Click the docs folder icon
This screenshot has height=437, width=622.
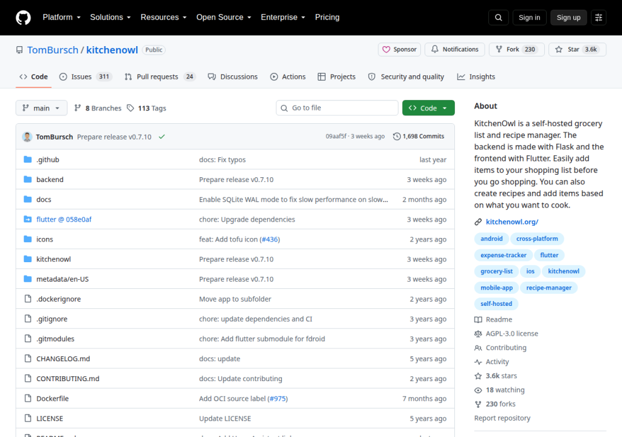[x=27, y=199]
